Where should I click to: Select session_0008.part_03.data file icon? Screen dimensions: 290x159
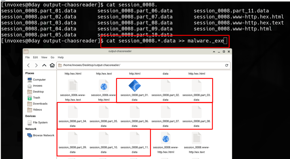coord(197,86)
